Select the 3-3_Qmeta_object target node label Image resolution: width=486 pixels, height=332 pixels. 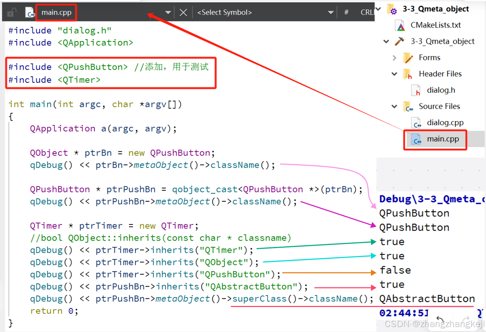coord(442,41)
